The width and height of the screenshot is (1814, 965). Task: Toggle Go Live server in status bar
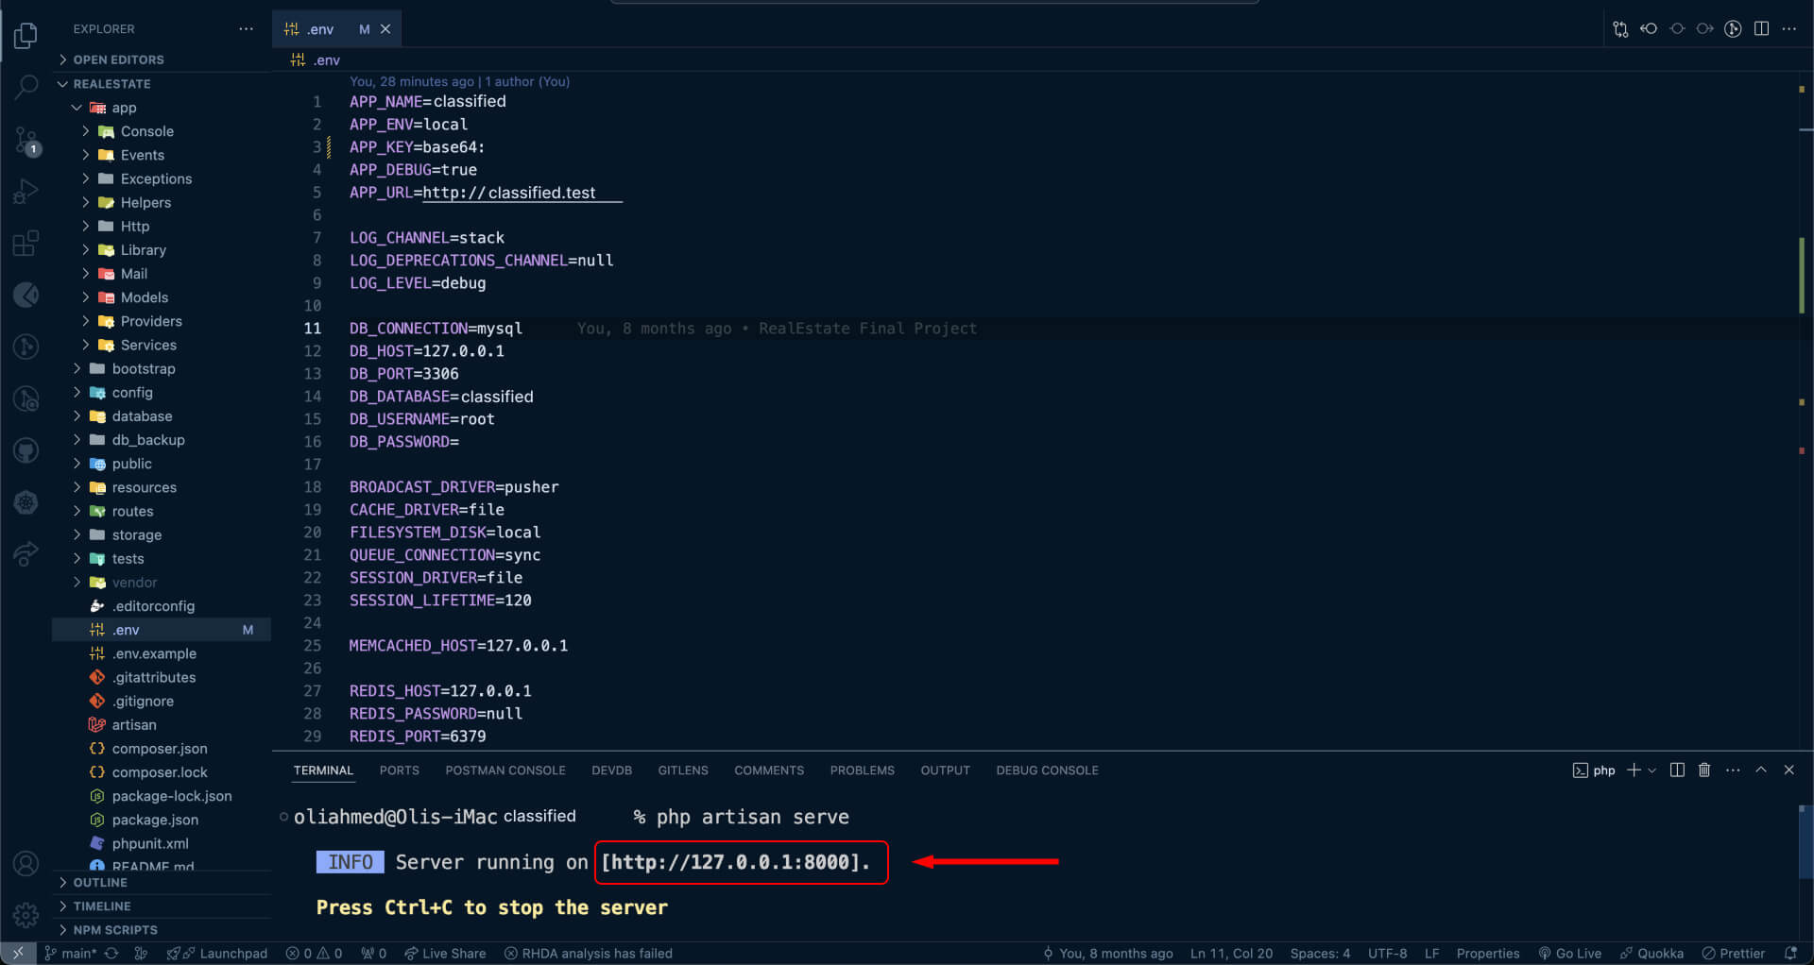1569,954
